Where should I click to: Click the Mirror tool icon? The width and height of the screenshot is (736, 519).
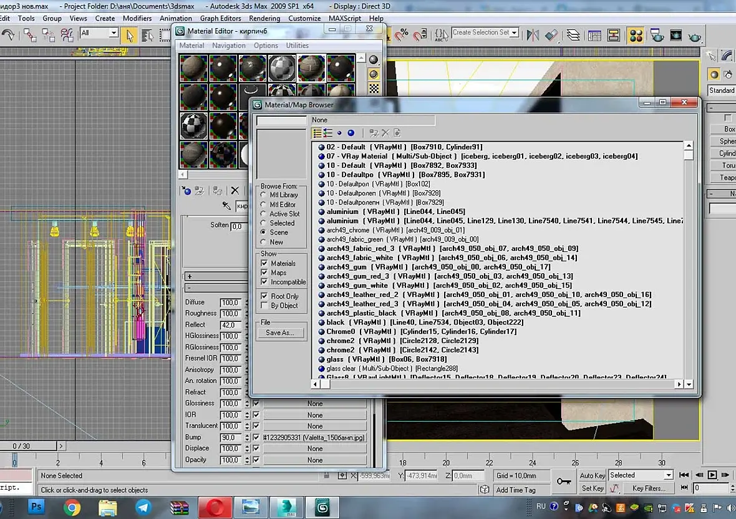(x=533, y=35)
